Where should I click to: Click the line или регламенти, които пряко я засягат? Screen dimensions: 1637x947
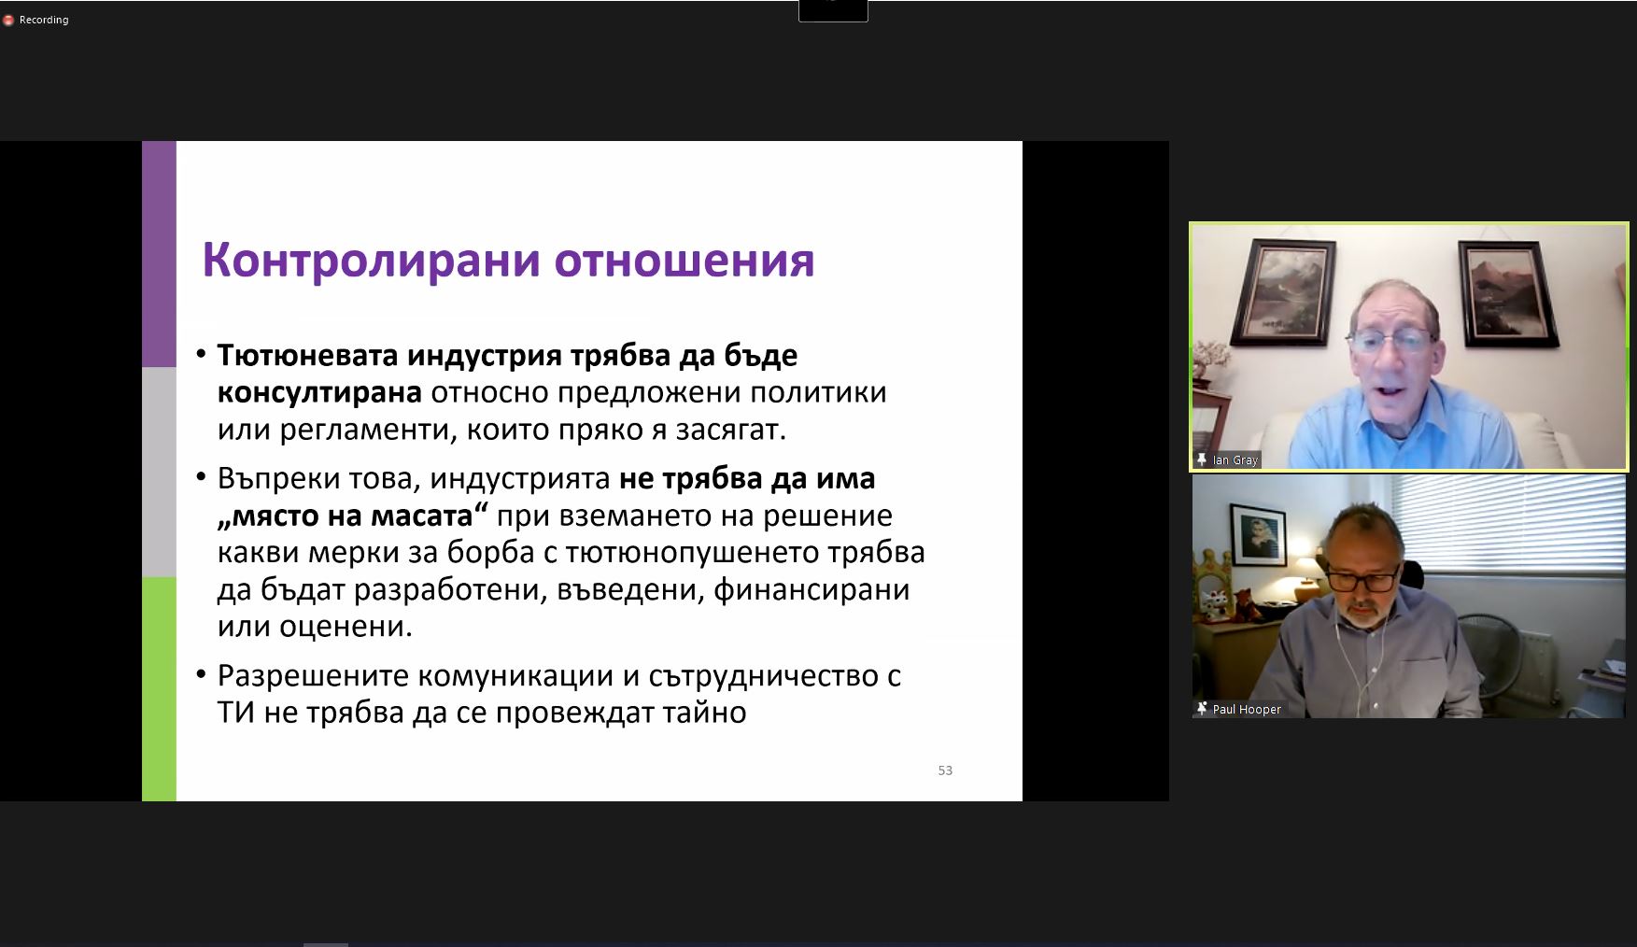click(x=502, y=430)
